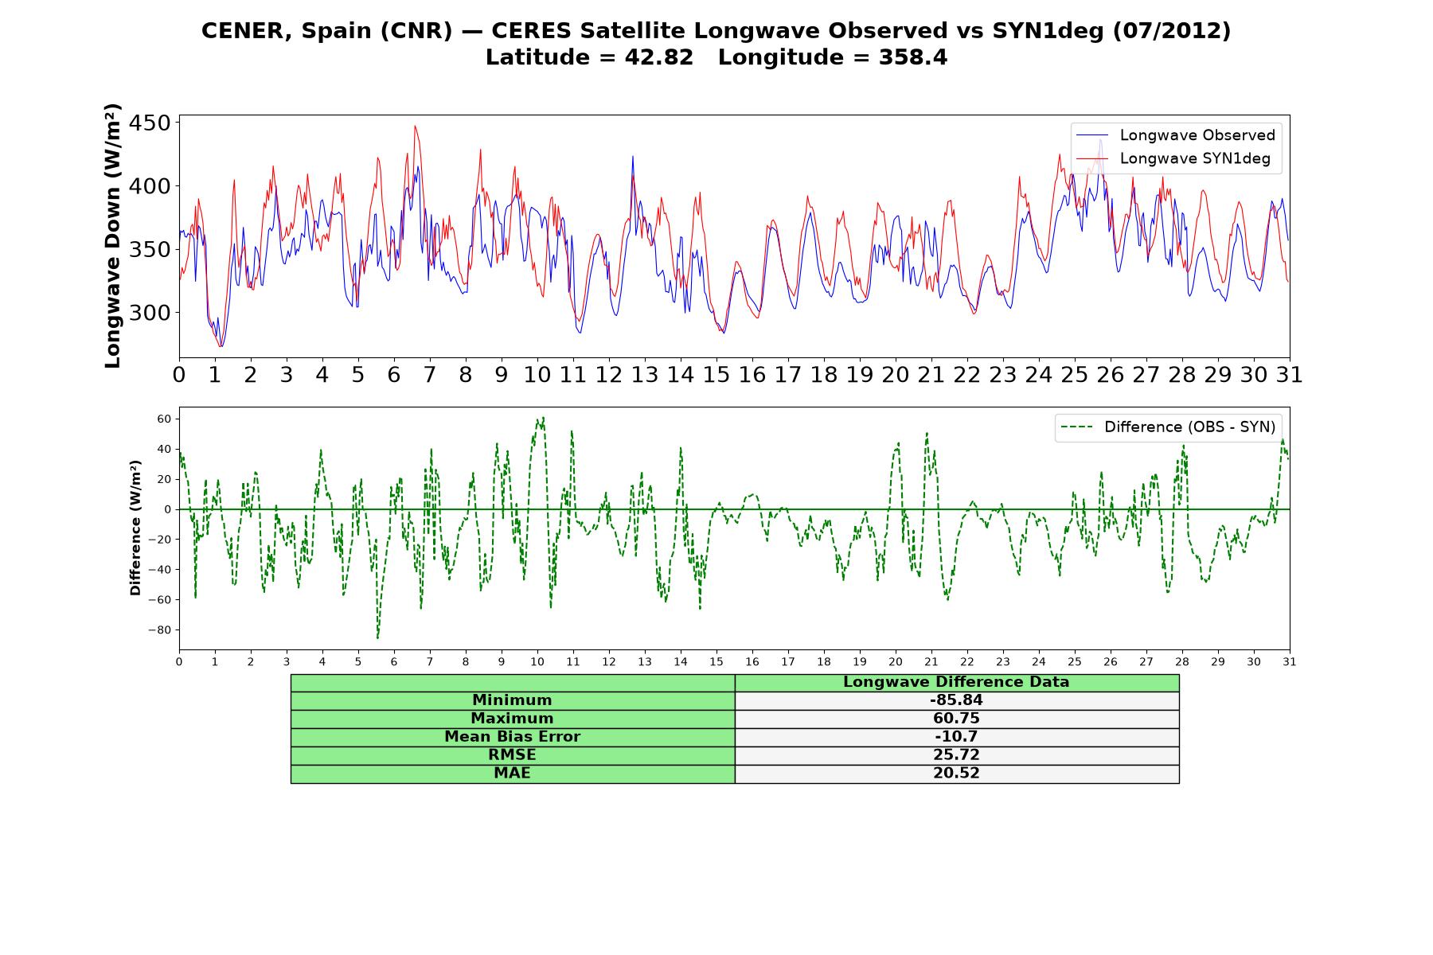Click the Mean Bias Error row label
The image size is (1433, 955).
512,737
